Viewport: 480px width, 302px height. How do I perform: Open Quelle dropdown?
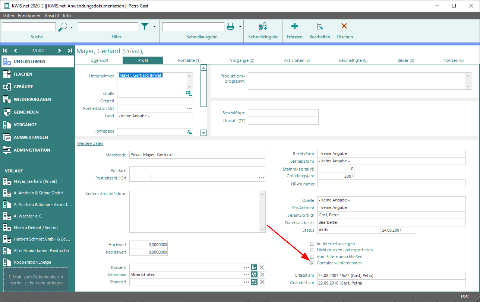point(391,200)
